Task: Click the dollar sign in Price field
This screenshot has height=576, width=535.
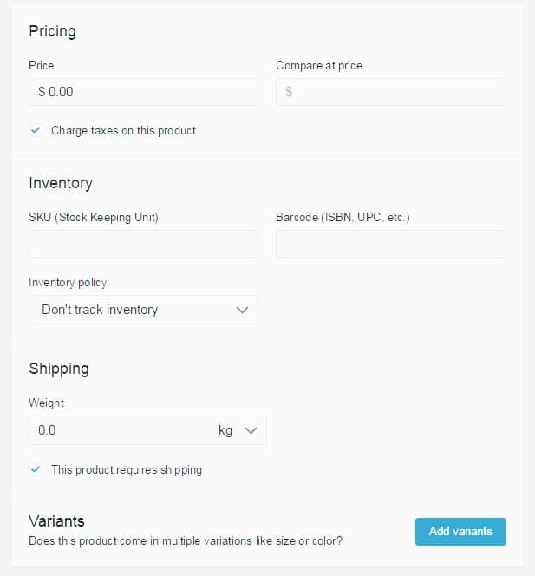Action: point(42,92)
